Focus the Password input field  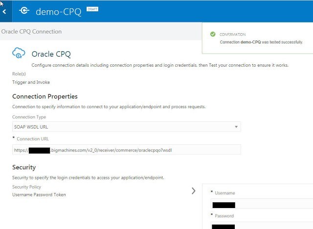pos(262,226)
